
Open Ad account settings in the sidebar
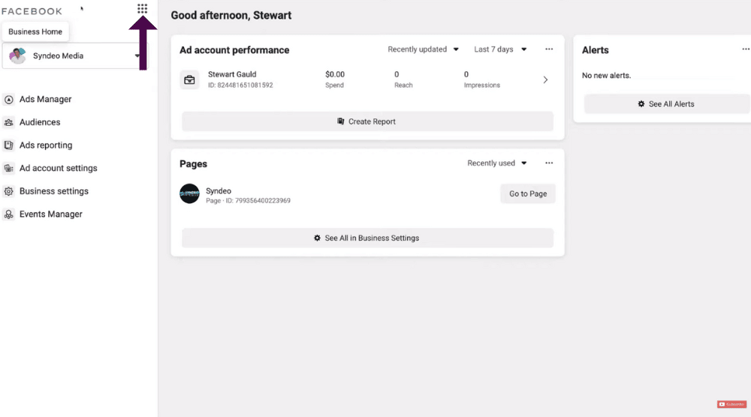(x=59, y=168)
